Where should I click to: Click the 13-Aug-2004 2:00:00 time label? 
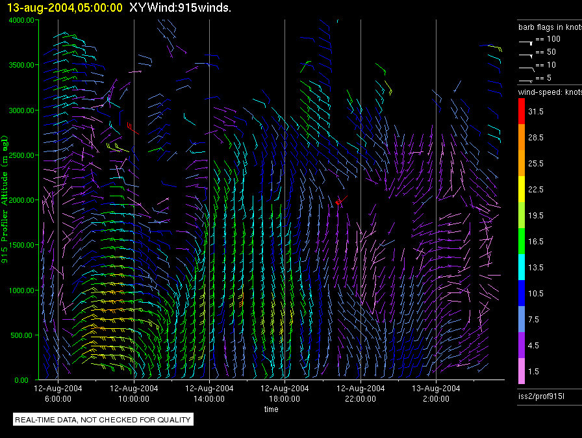coord(436,393)
